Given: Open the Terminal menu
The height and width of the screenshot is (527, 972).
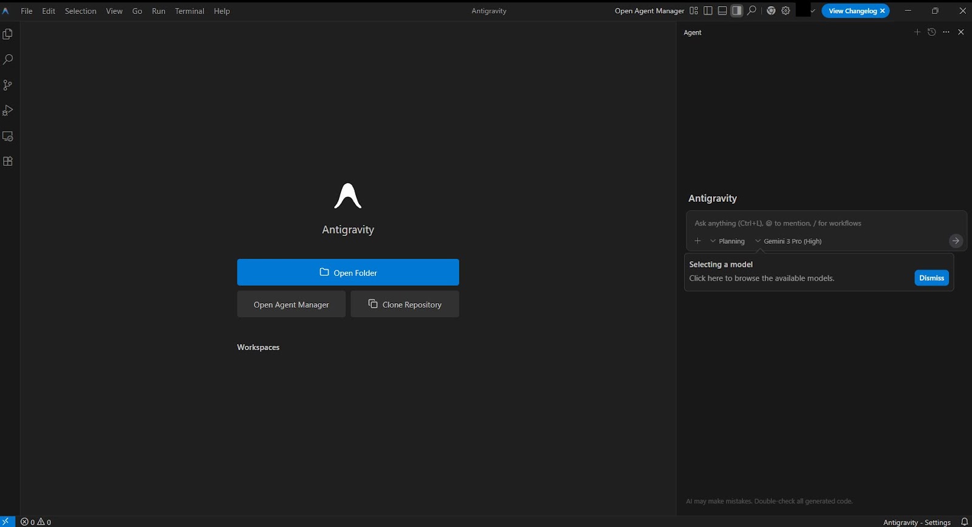Looking at the screenshot, I should point(190,11).
